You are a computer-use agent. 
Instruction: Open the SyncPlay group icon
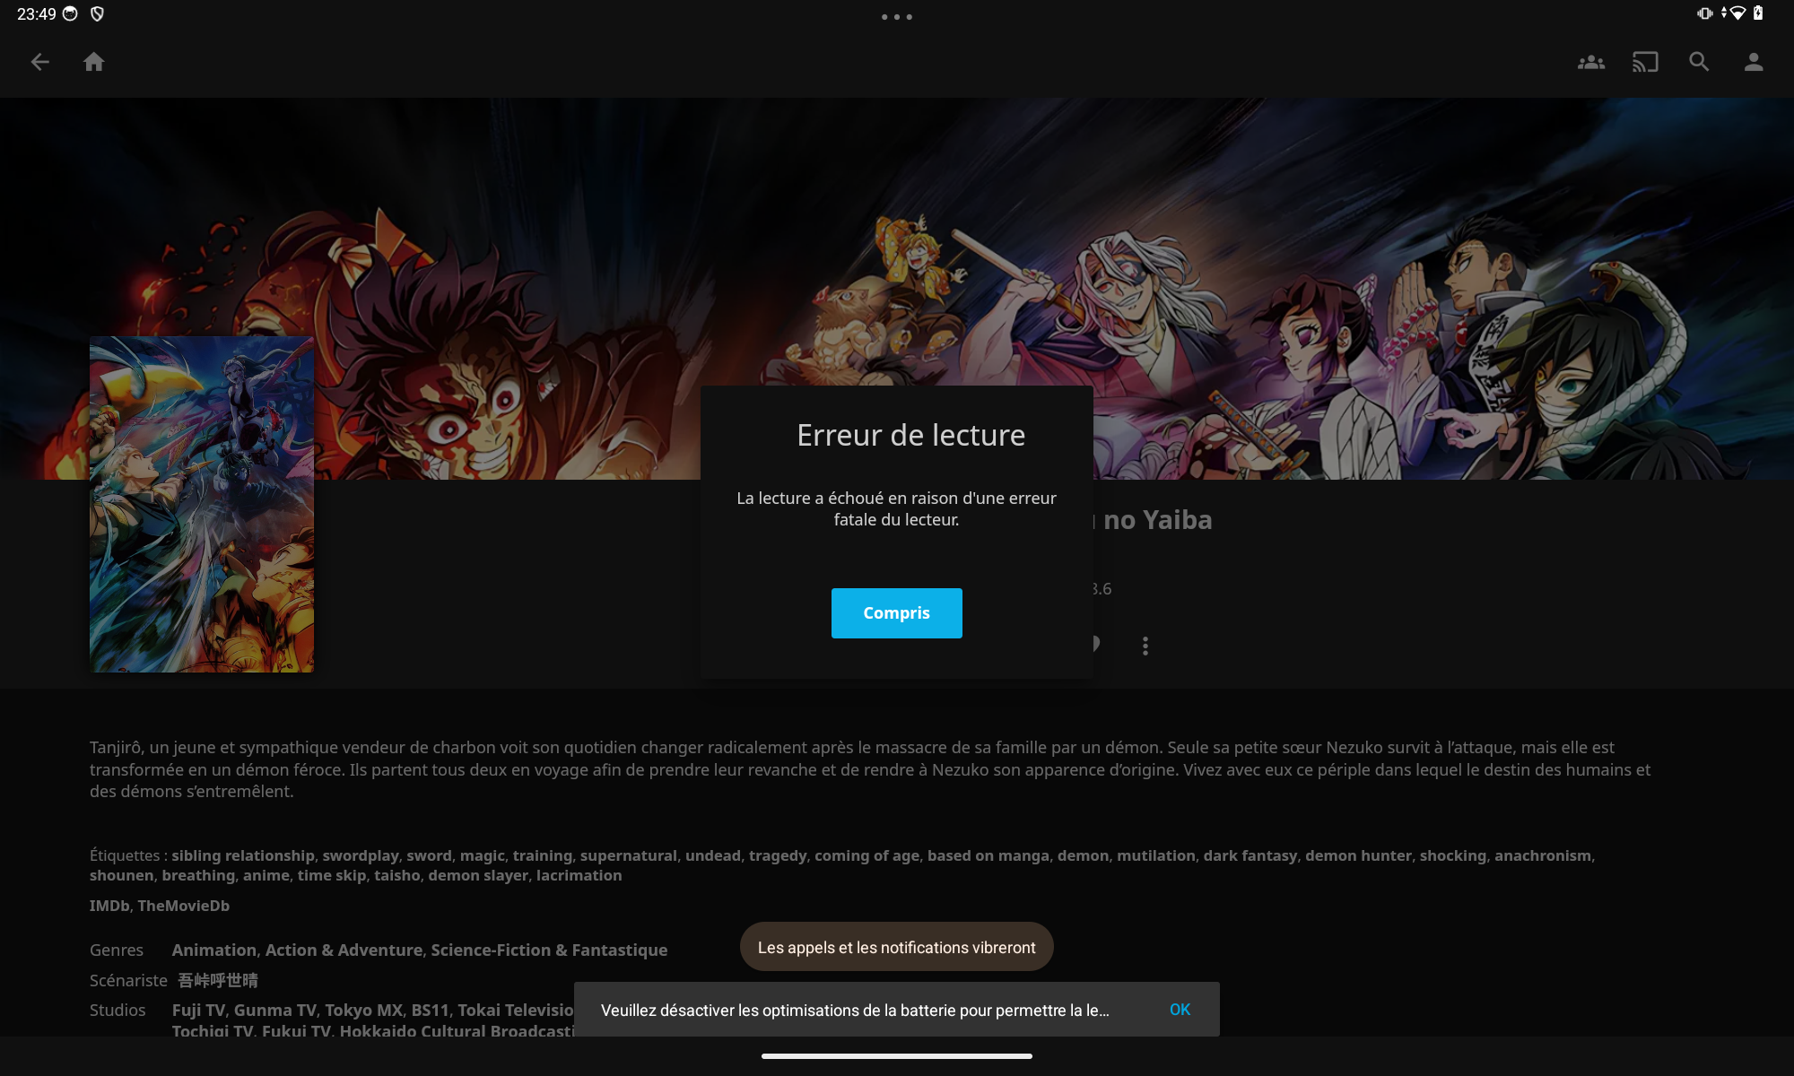coord(1591,62)
